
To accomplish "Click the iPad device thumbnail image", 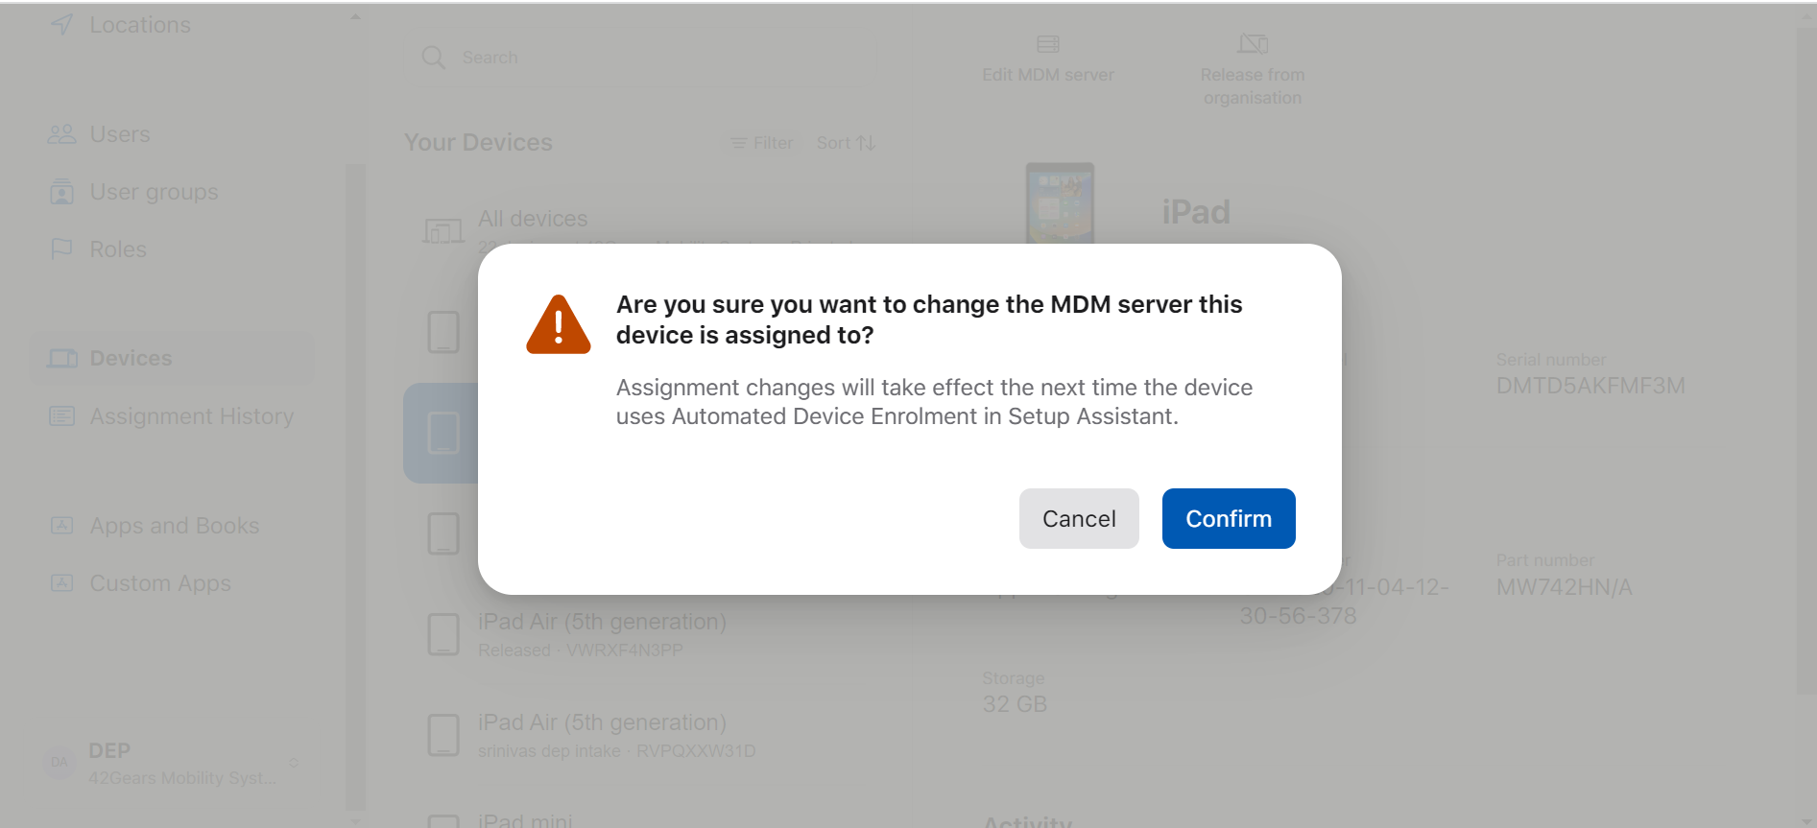I will click(1060, 202).
